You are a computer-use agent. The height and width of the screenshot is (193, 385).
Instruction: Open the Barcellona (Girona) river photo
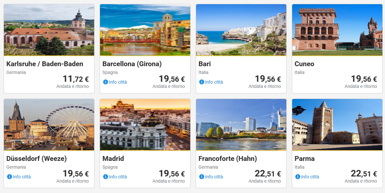pos(145,30)
